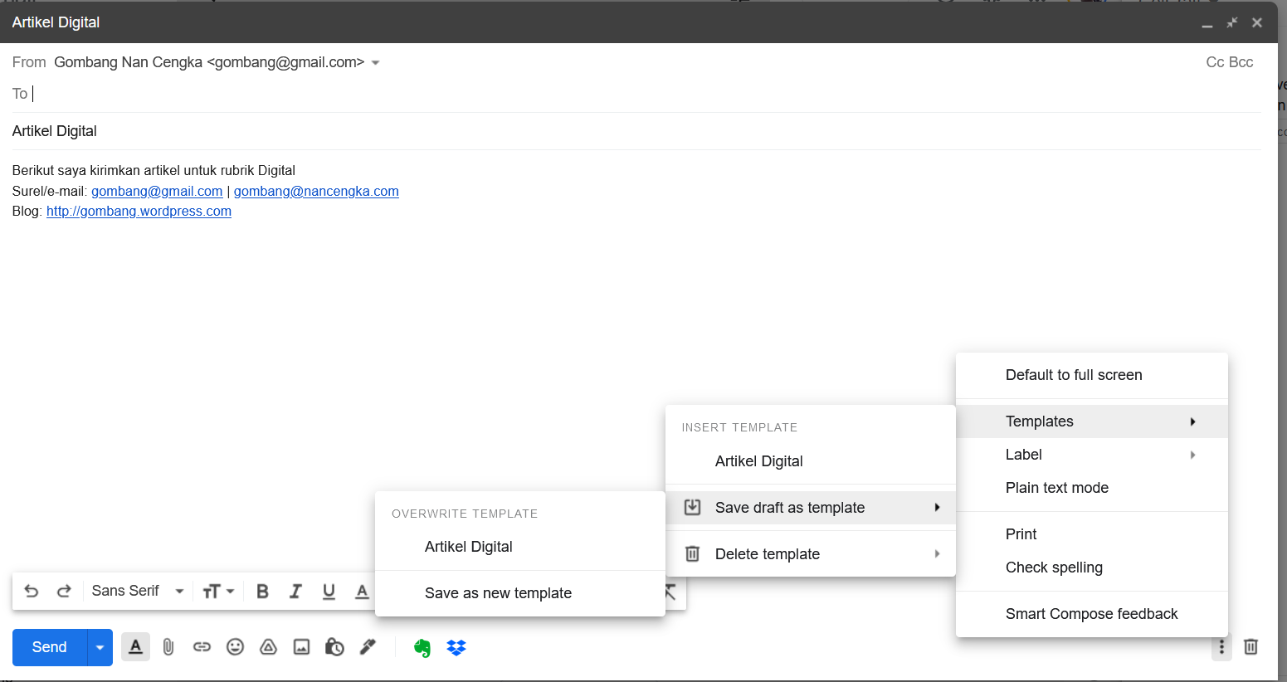The width and height of the screenshot is (1287, 682).
Task: Click the Send button
Action: tap(50, 647)
